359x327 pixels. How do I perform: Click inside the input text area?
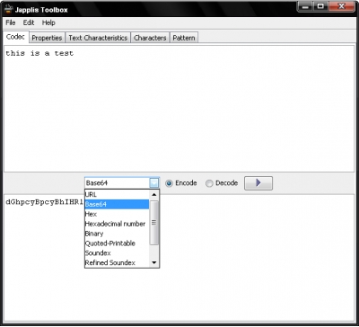point(179,109)
